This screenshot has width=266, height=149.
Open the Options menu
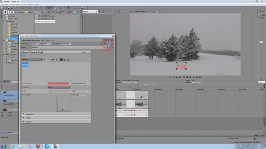(x=30, y=5)
